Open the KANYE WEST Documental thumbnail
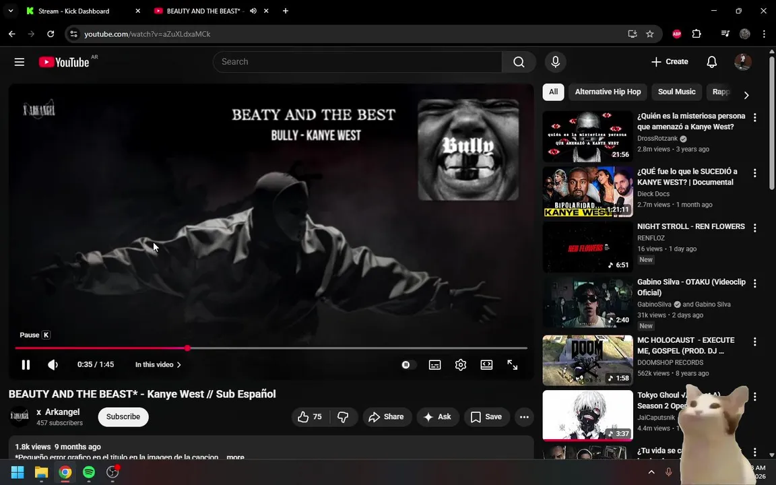Viewport: 776px width, 485px height. (x=587, y=191)
